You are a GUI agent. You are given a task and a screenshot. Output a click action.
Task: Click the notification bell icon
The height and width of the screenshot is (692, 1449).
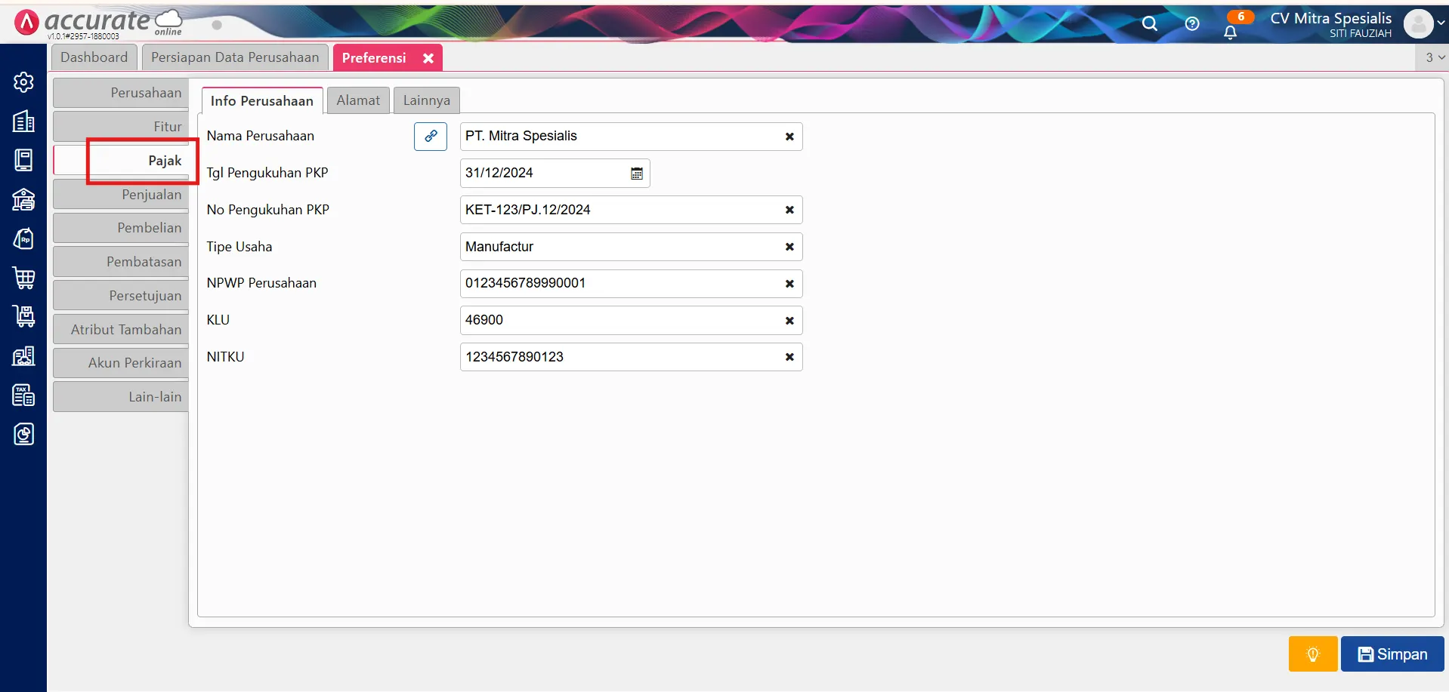click(1230, 32)
